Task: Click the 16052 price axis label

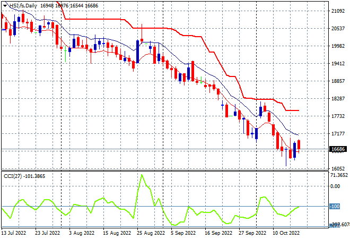Action: [338, 168]
